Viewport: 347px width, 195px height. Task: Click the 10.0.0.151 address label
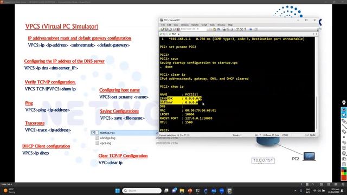[x=263, y=160]
